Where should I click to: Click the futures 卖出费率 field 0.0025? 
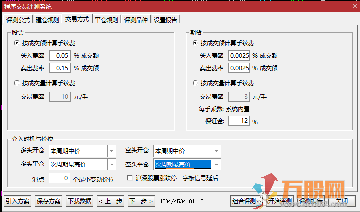pyautogui.click(x=239, y=68)
